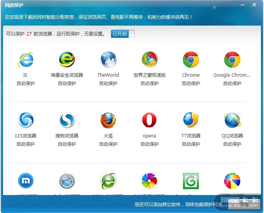Click 自动保护 text under 火狐
Screen dimensions: 264x213
point(108,144)
